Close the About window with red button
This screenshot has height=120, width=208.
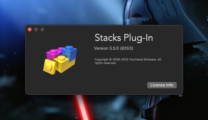tap(30, 29)
